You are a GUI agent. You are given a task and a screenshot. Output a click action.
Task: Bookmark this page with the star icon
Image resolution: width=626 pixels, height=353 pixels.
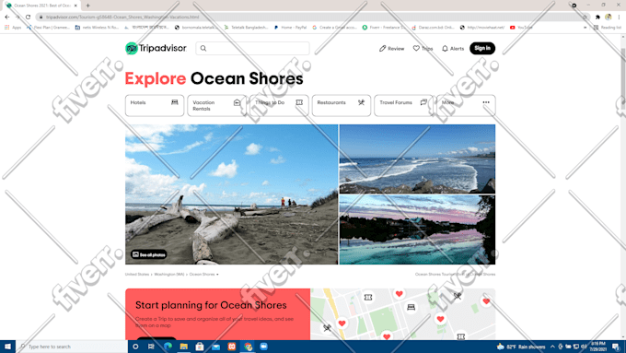pos(585,18)
